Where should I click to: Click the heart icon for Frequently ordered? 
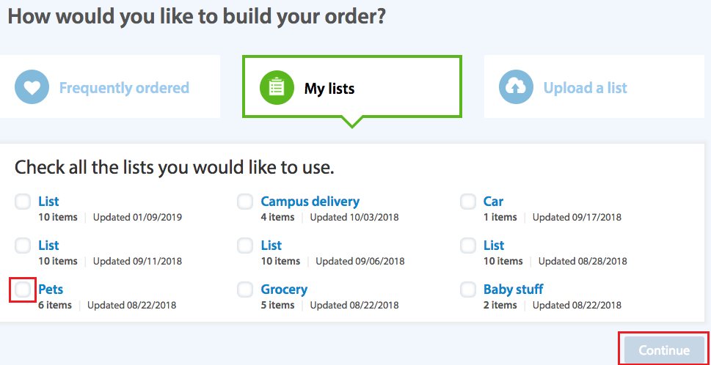(32, 88)
